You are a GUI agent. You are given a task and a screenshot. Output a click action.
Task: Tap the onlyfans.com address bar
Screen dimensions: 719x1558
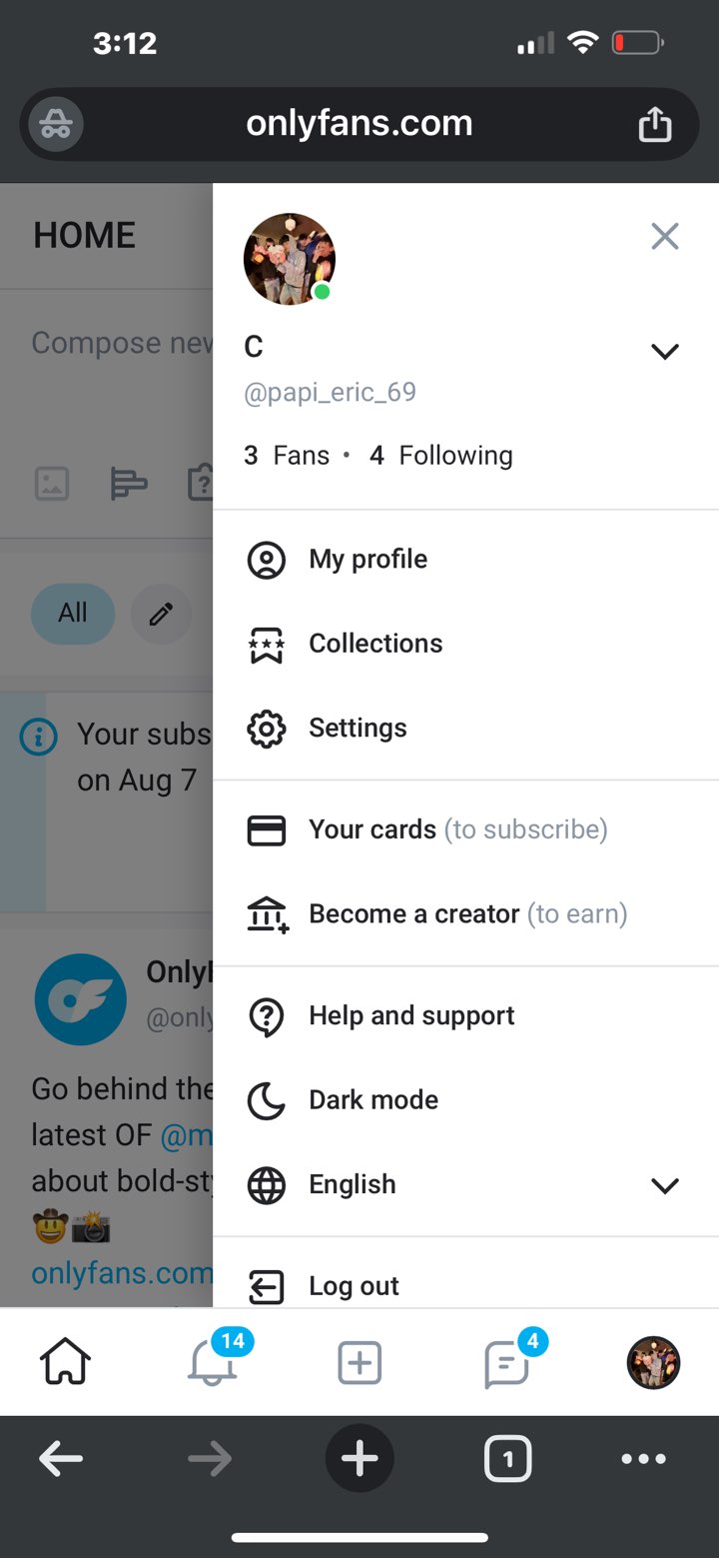359,125
